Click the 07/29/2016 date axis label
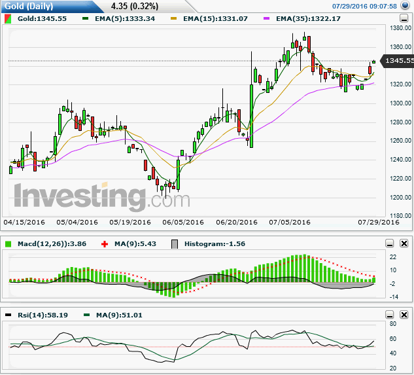 pos(379,223)
